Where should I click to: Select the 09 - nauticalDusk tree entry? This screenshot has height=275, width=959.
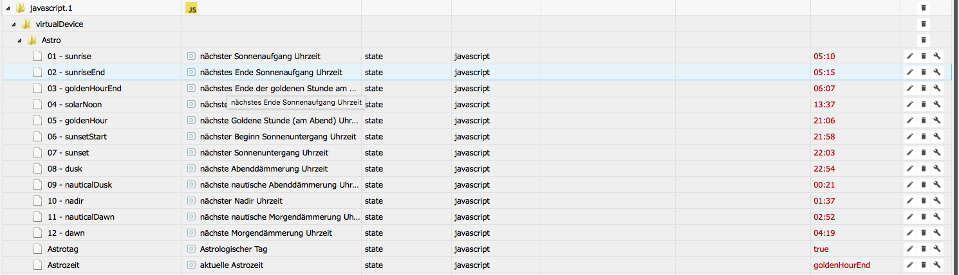click(x=79, y=184)
